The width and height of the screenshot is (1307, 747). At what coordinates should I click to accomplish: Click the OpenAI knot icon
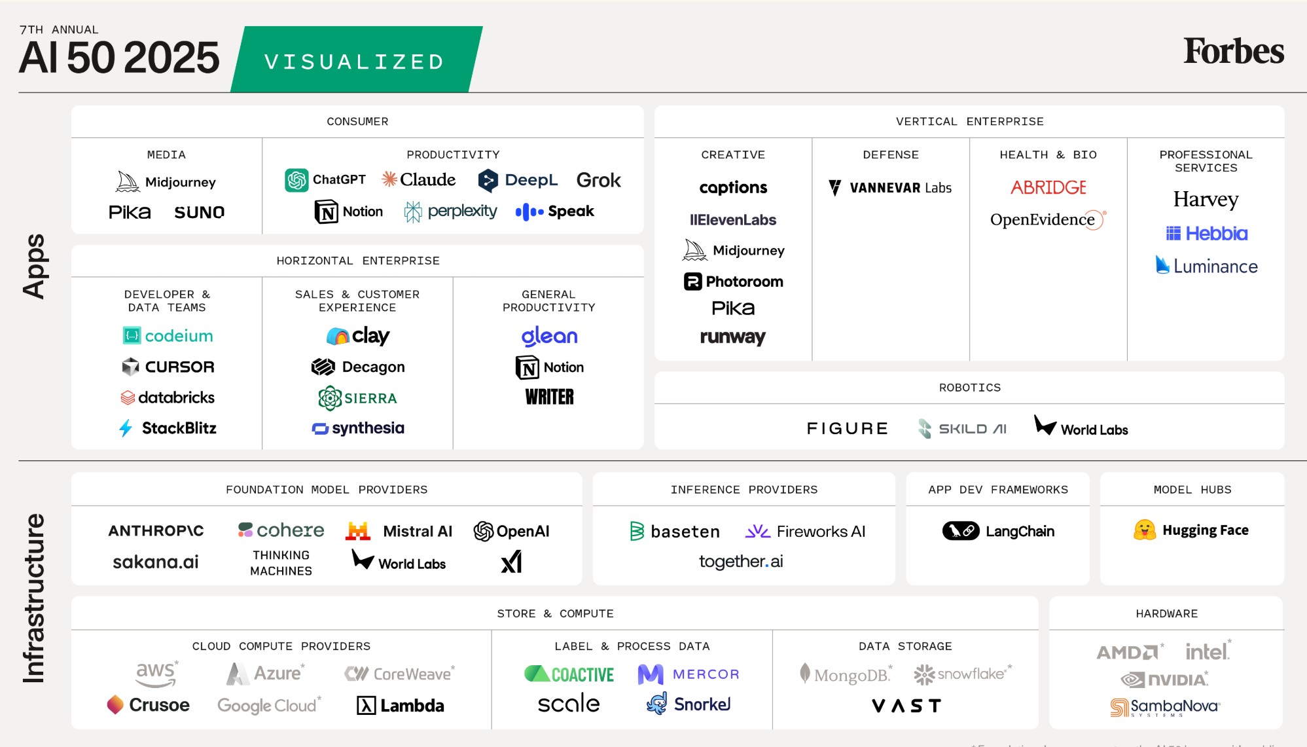(484, 532)
